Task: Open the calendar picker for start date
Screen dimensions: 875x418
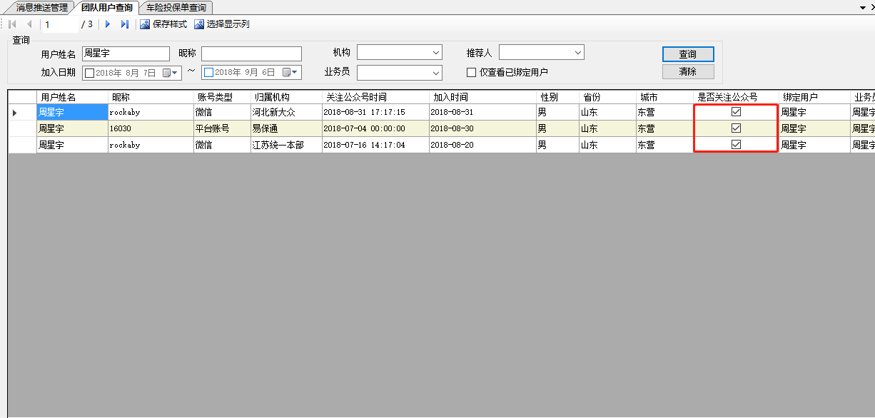Action: coord(171,73)
